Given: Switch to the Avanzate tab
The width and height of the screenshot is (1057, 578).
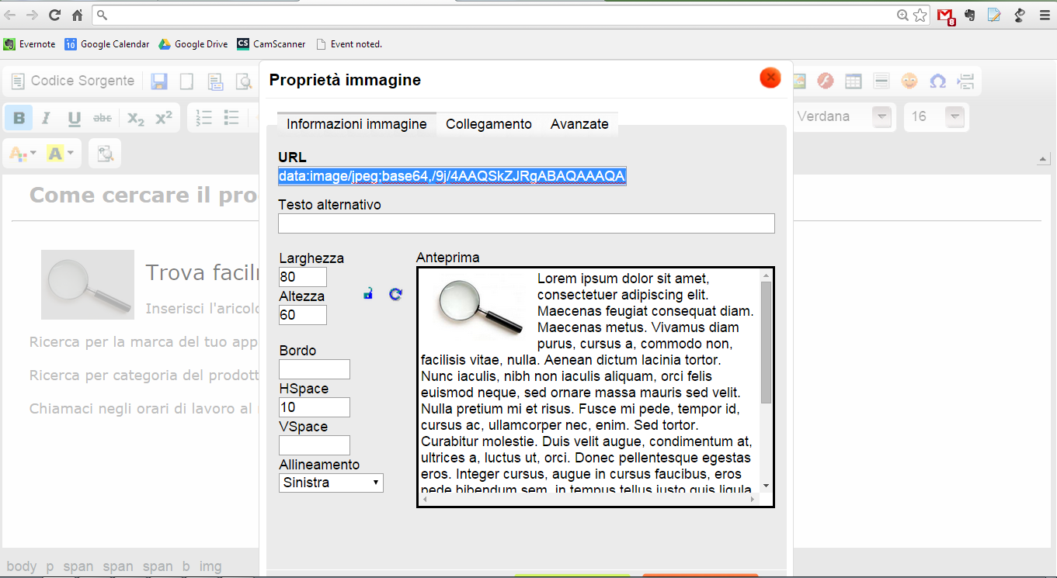Looking at the screenshot, I should [579, 124].
